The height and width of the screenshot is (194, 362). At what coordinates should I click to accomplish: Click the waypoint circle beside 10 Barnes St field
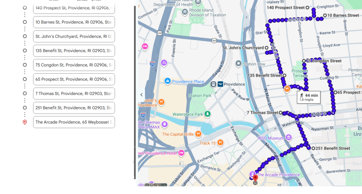[x=25, y=22]
